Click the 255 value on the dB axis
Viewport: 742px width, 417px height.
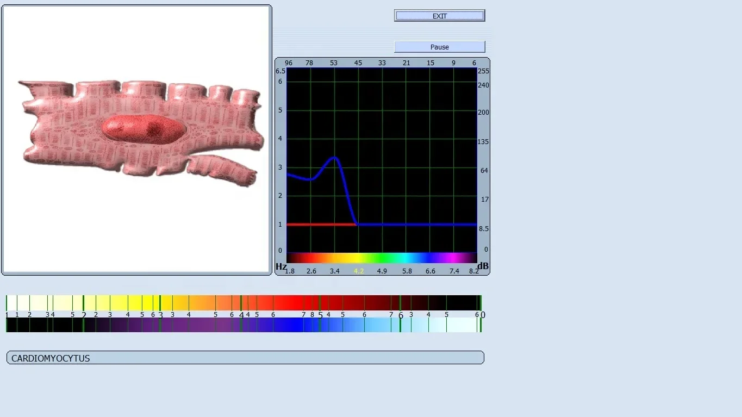click(x=483, y=71)
